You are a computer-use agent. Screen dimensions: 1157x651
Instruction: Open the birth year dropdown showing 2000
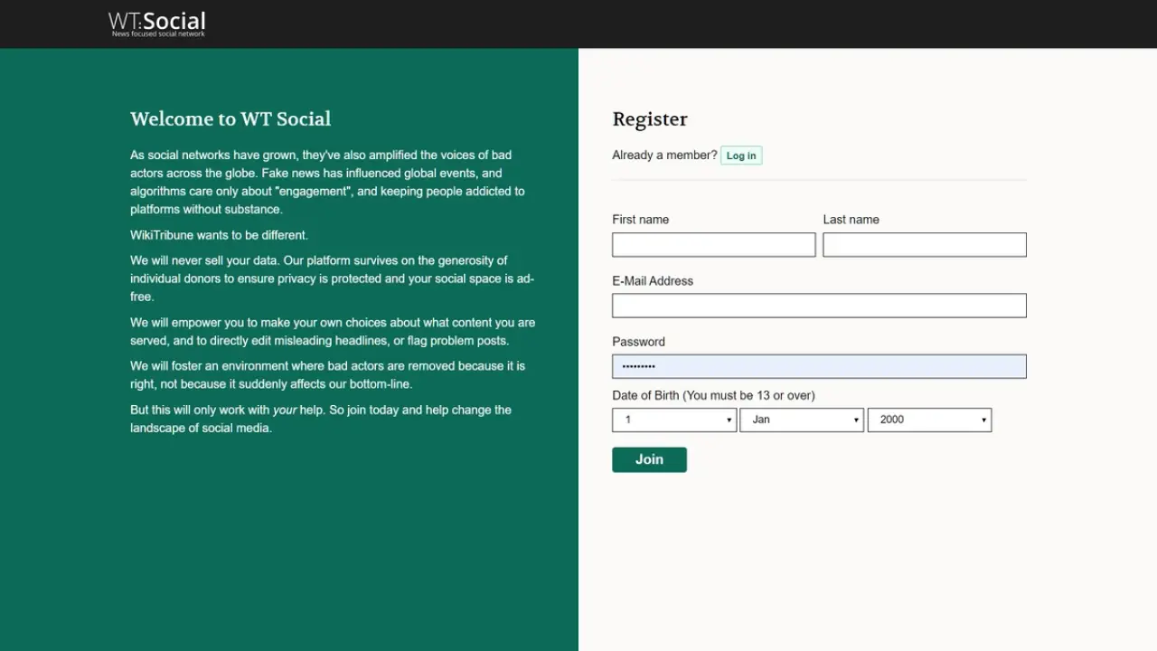pos(929,420)
